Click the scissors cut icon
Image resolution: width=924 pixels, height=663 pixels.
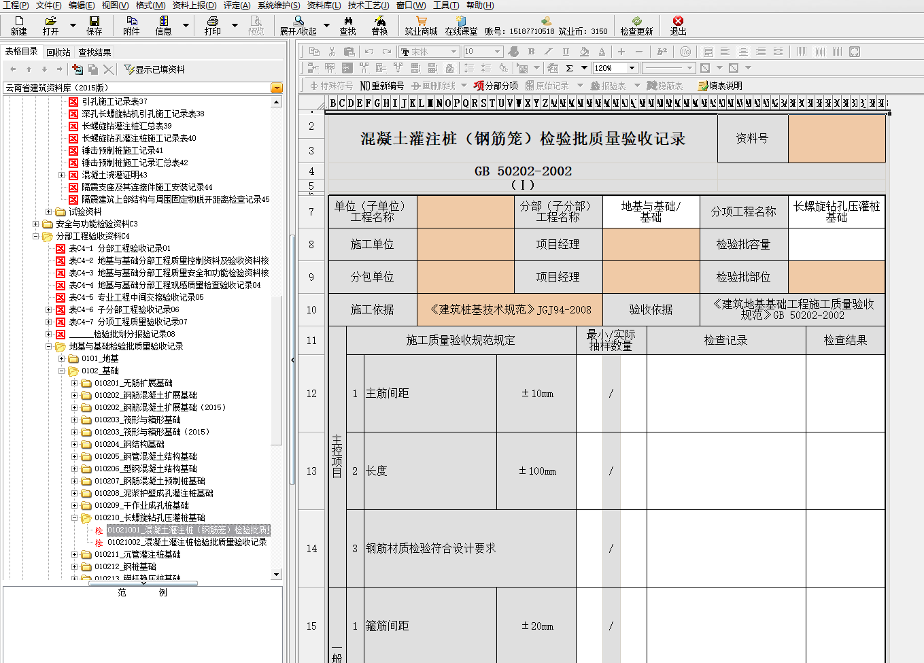tap(332, 52)
